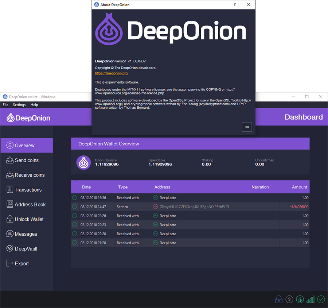This screenshot has height=308, width=328.
Task: Sort transactions by the Type column header
Action: tap(123, 187)
